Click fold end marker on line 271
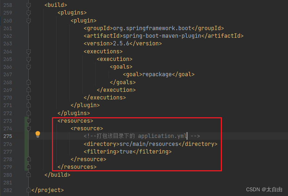This screenshot has width=288, height=196. (x=28, y=105)
